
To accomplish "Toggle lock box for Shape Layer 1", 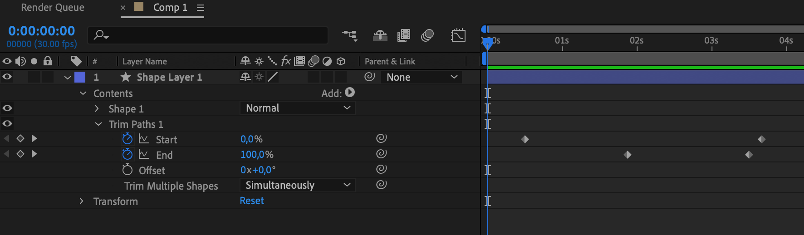I will [48, 77].
